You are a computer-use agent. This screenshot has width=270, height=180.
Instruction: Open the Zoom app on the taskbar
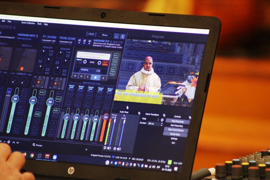[x=55, y=157]
